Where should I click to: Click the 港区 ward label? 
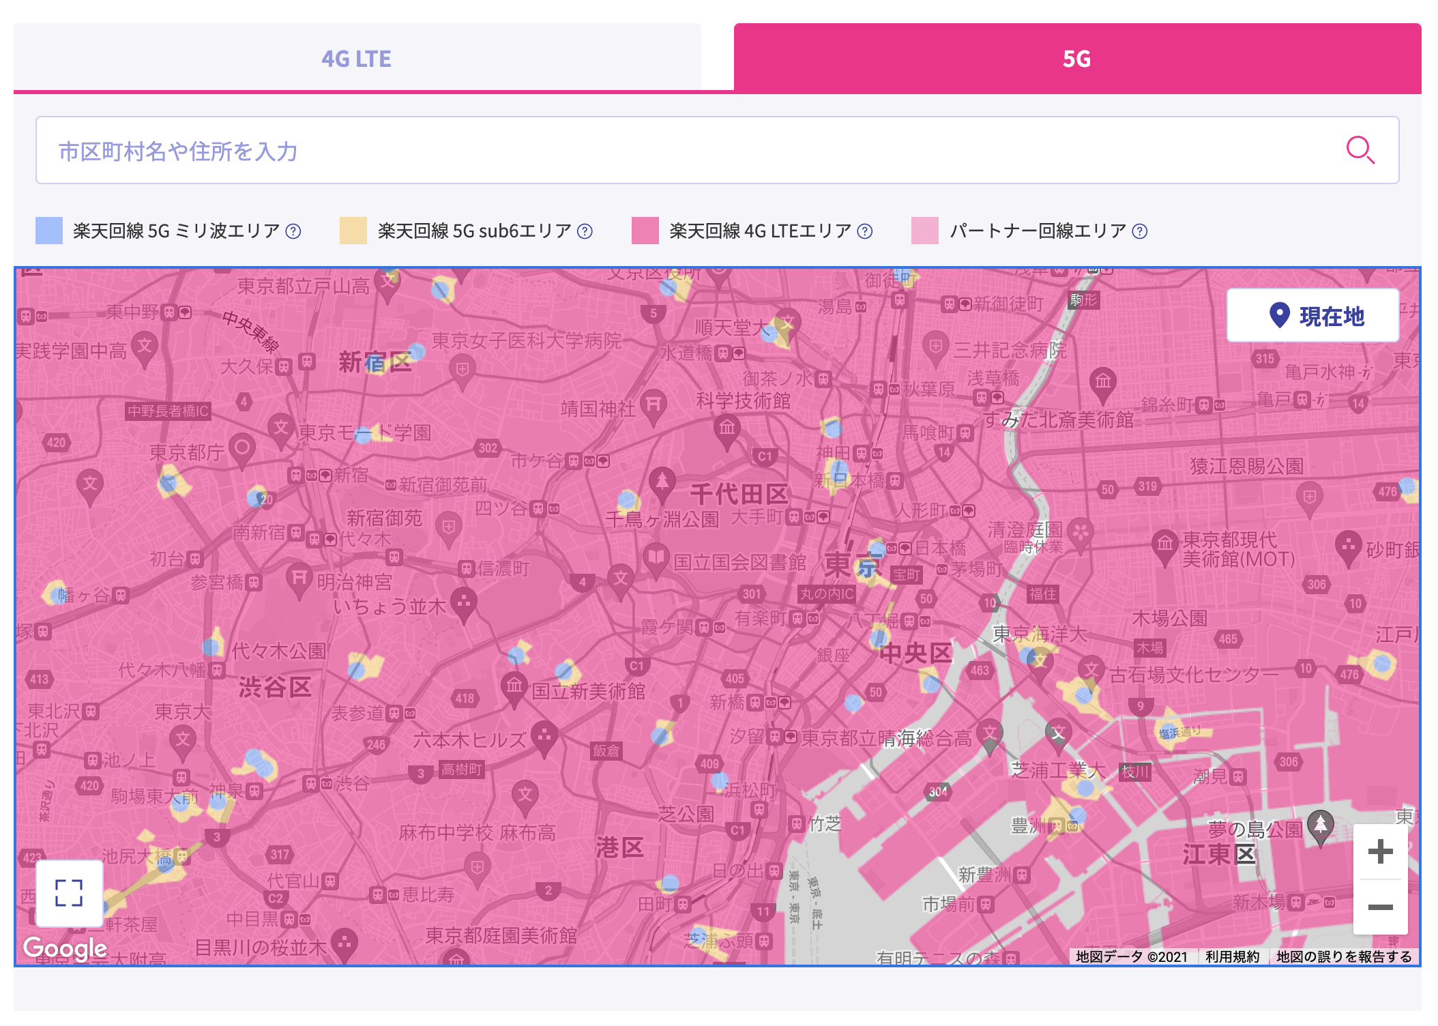[619, 847]
